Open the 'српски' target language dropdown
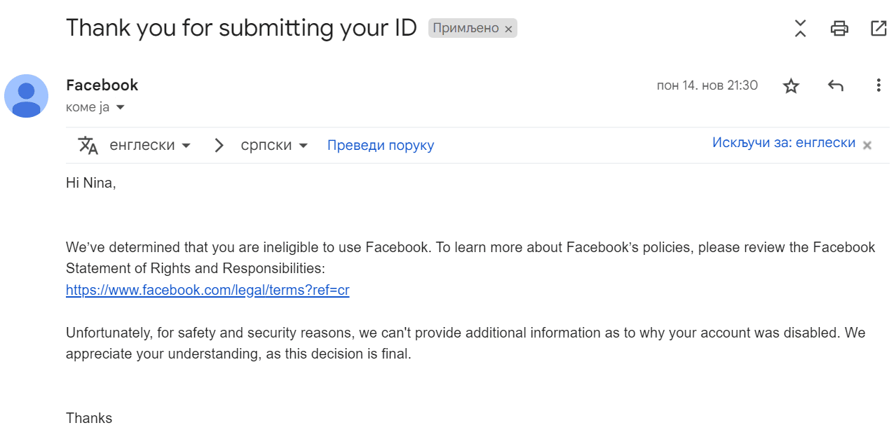The height and width of the screenshot is (430, 896). (274, 146)
